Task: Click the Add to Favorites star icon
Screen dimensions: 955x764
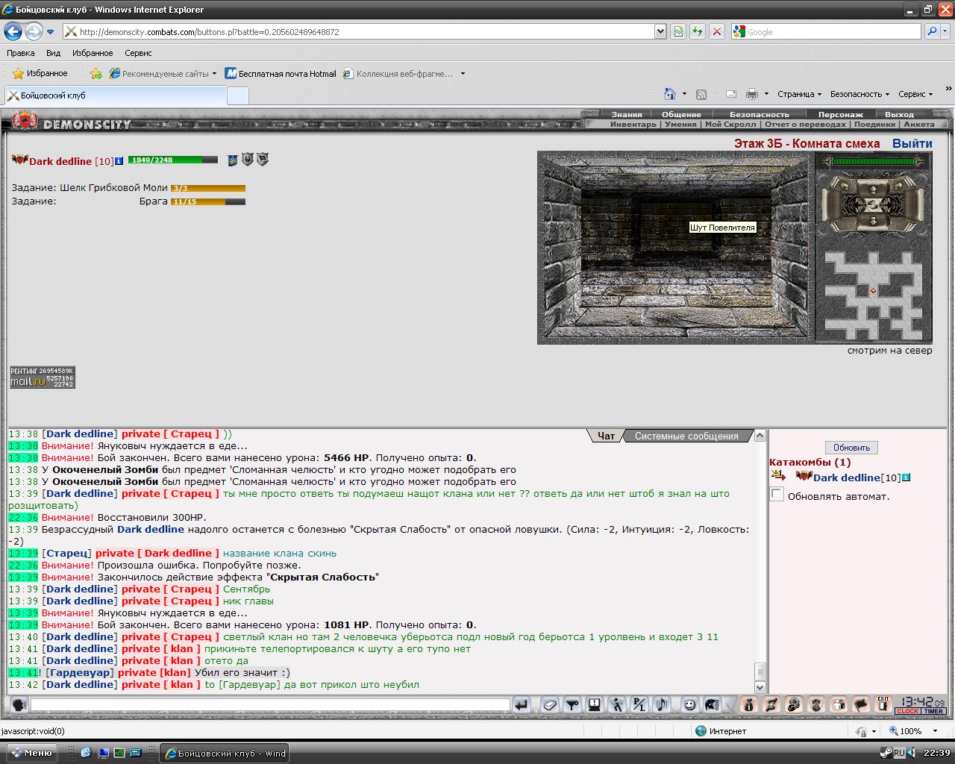Action: coord(95,73)
